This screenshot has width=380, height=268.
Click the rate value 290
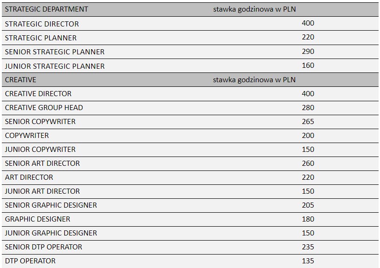tap(308, 51)
